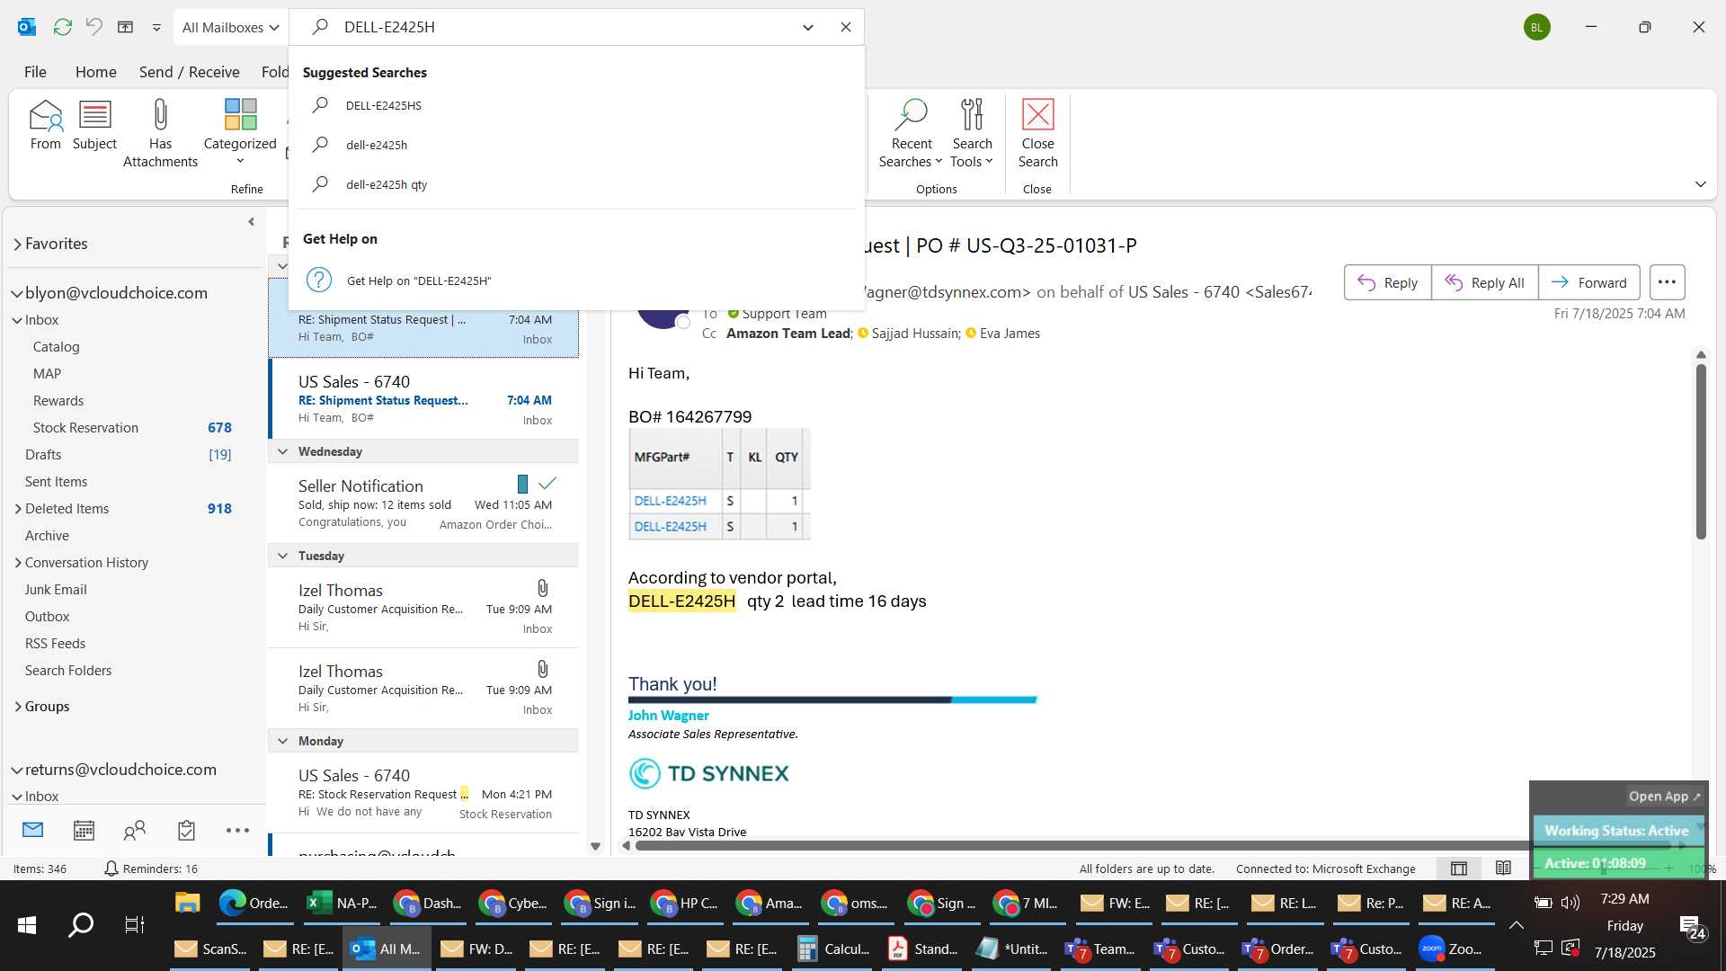1726x971 pixels.
Task: Click the search magnifier in search box
Action: coord(320,27)
